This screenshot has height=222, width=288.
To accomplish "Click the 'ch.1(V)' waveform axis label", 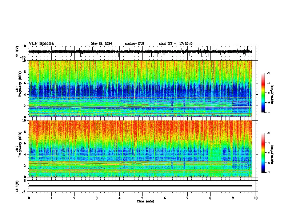I will tap(17, 52).
